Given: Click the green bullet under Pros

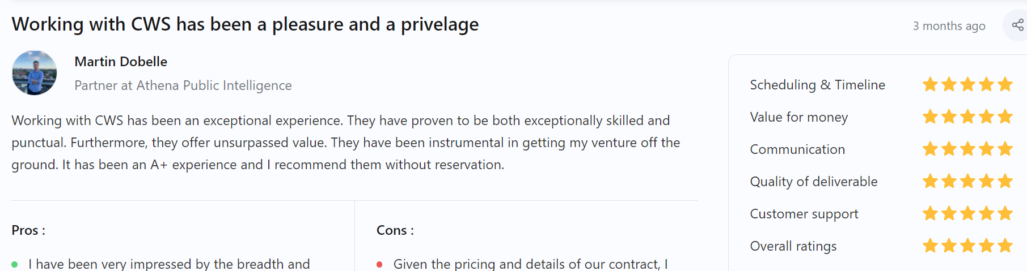Looking at the screenshot, I should pyautogui.click(x=15, y=264).
